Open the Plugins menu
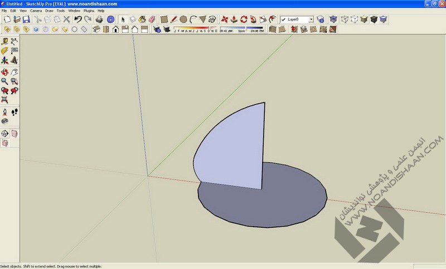 point(89,11)
